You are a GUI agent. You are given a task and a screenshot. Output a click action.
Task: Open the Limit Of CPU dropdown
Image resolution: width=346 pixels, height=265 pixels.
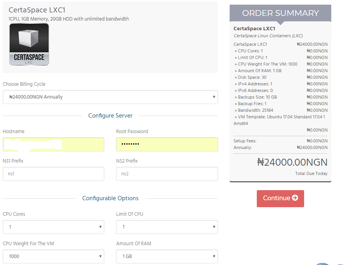(x=167, y=227)
